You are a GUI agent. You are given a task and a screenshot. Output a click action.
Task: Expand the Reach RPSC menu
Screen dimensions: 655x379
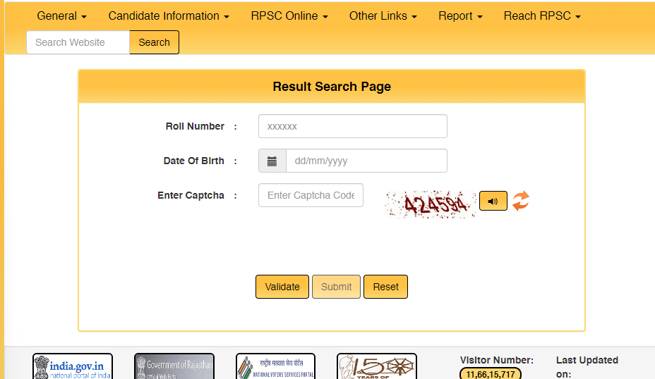click(542, 15)
